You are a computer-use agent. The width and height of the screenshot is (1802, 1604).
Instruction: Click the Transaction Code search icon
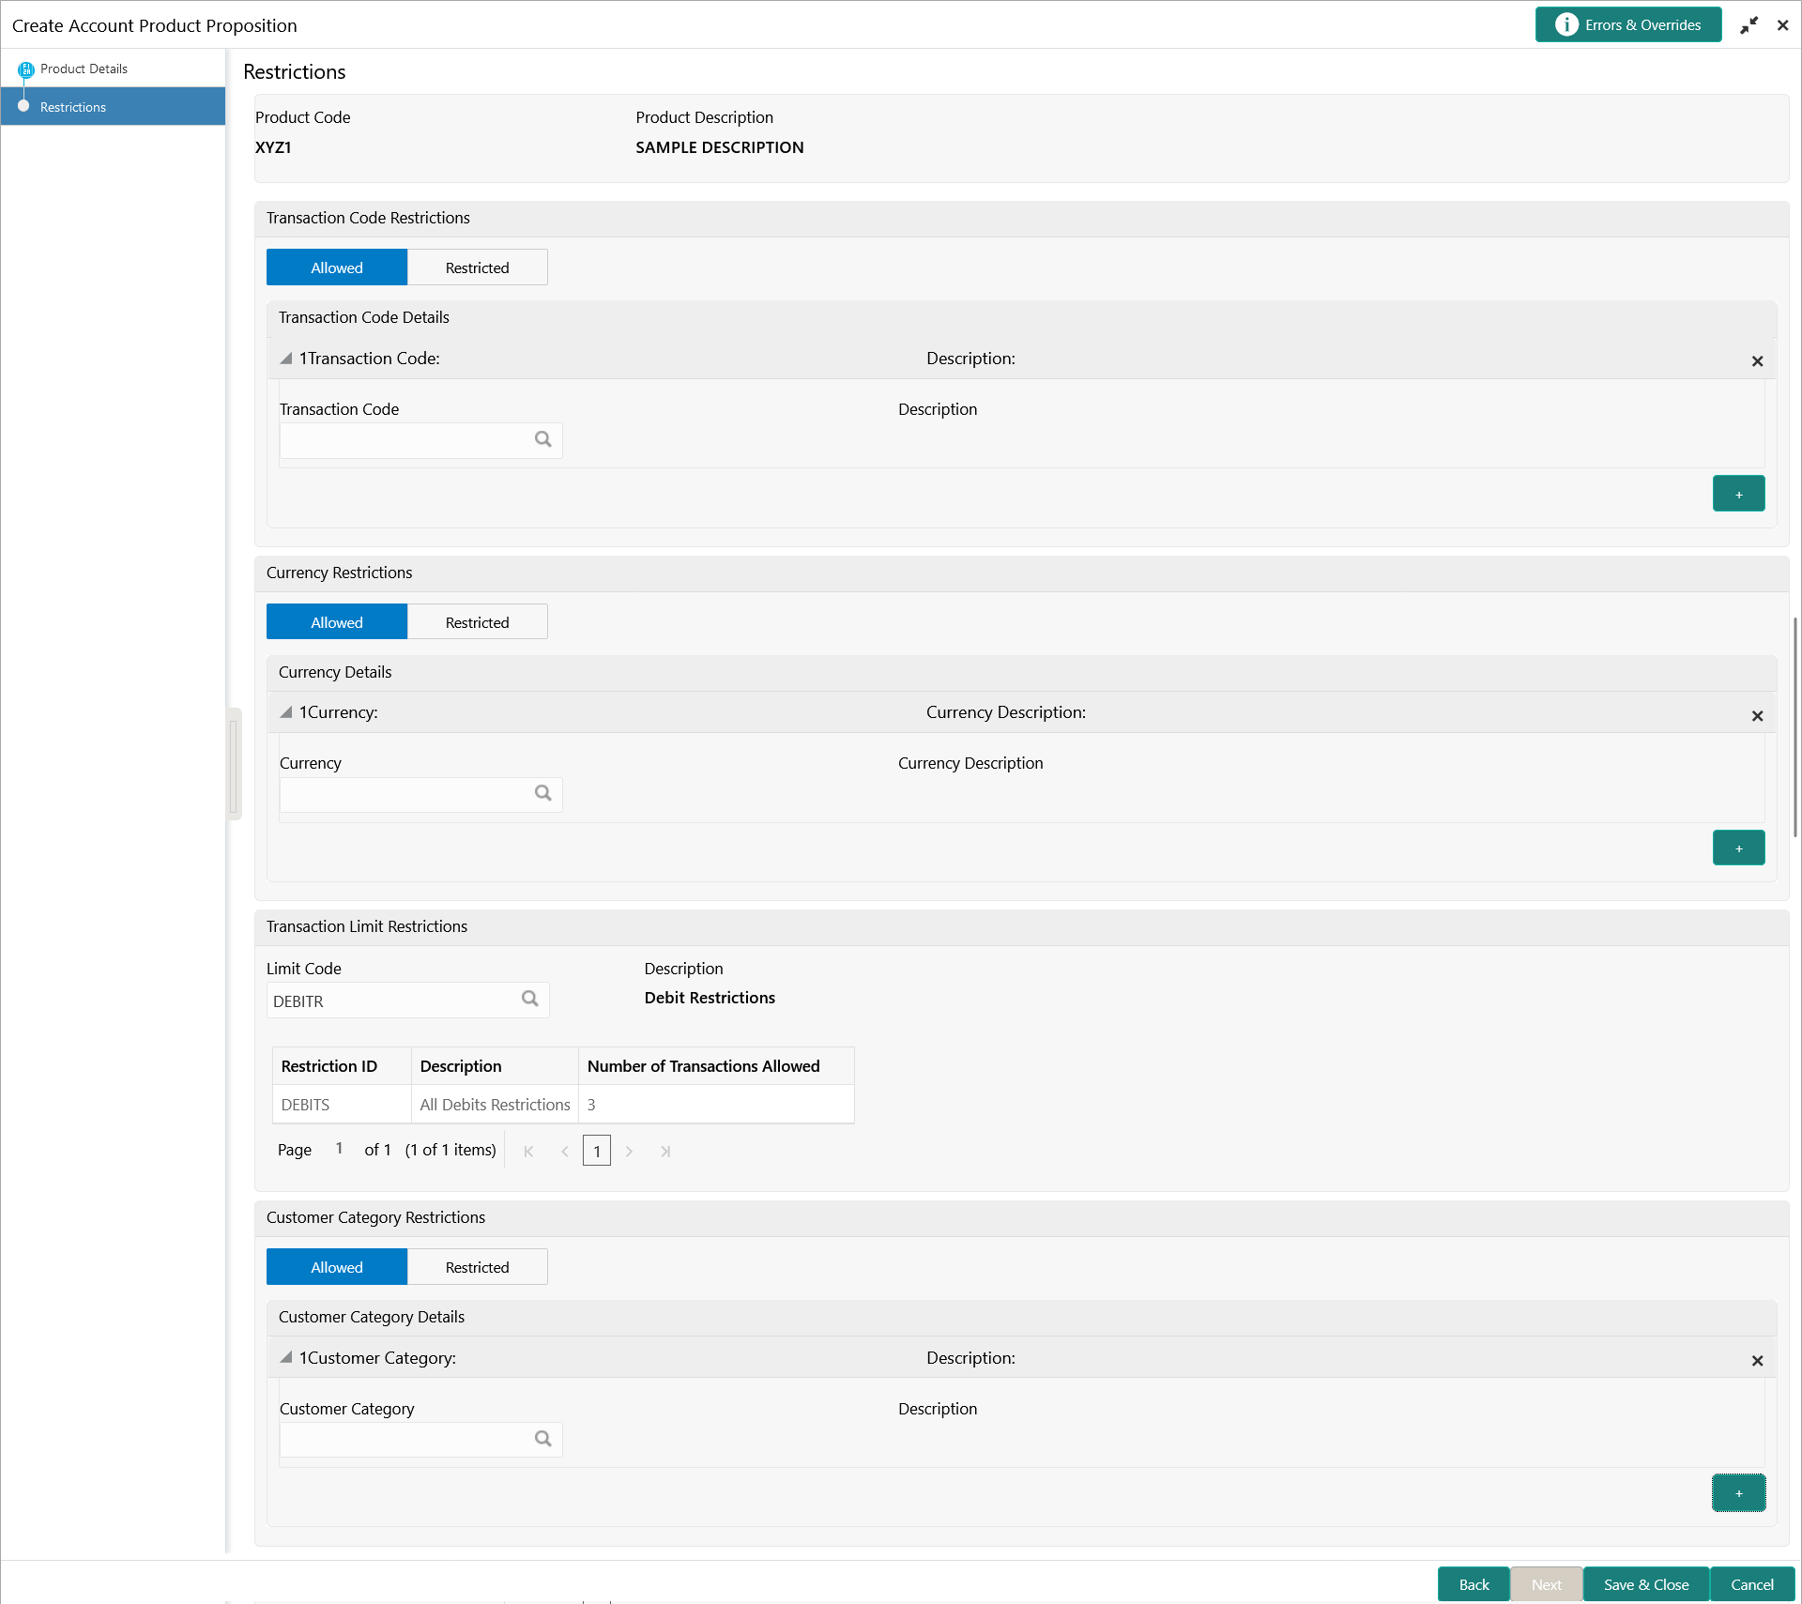(542, 439)
